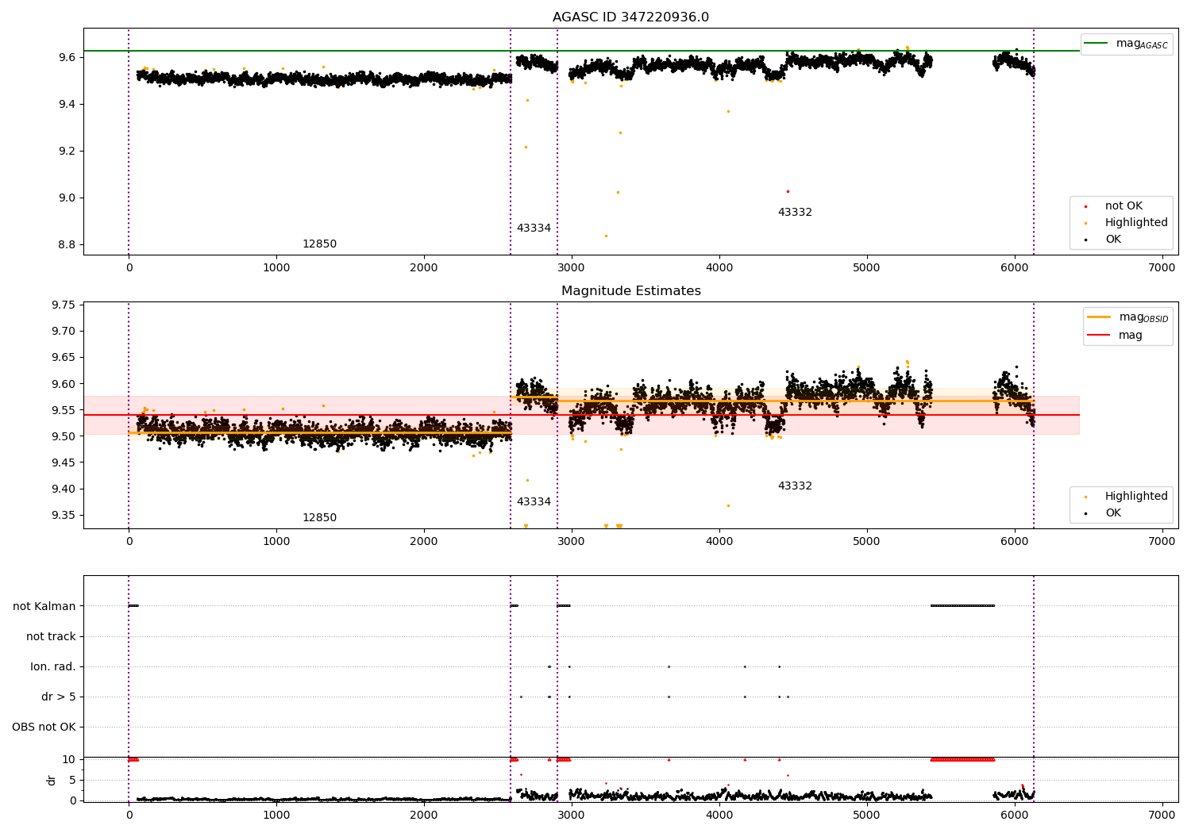Click the 'mag OBSID' legend entry in middle plot
1191x833 pixels.
[x=1127, y=317]
